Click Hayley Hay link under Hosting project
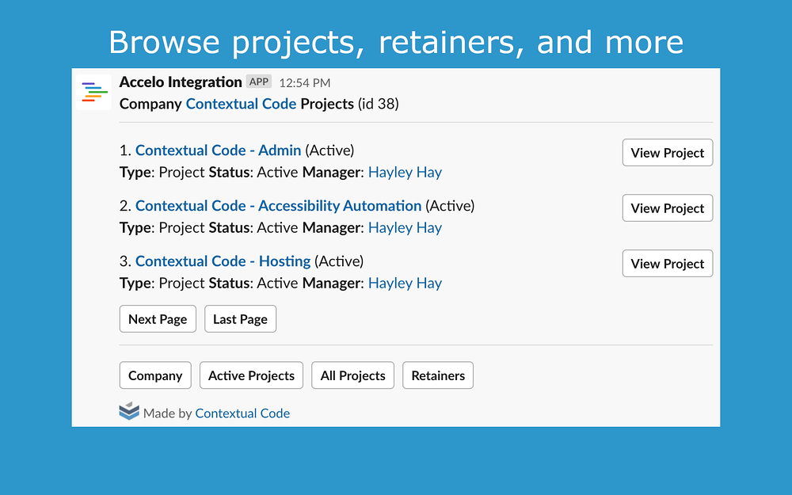The width and height of the screenshot is (792, 495). pos(405,284)
